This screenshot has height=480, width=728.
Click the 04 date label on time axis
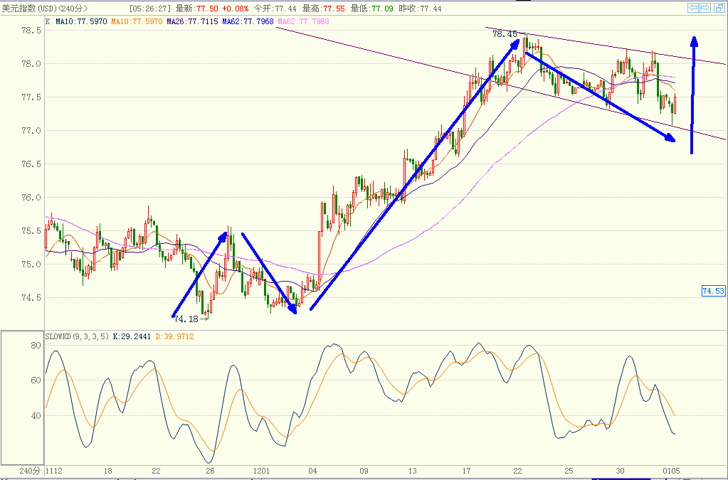tap(312, 471)
